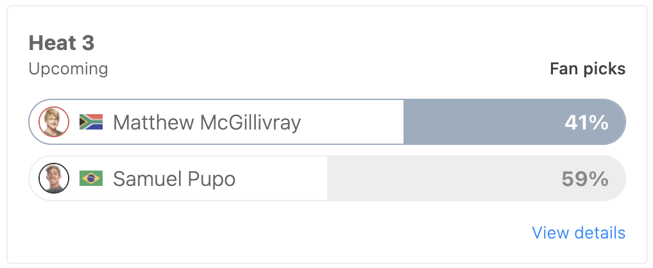Select the Matthew McGillivray name text

pyautogui.click(x=207, y=122)
